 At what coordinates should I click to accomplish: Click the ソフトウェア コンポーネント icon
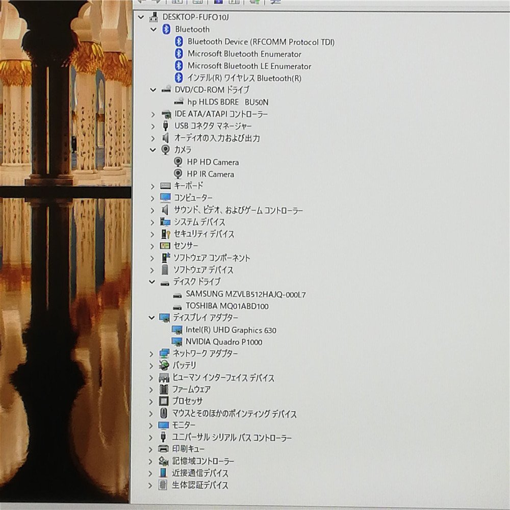tap(166, 258)
